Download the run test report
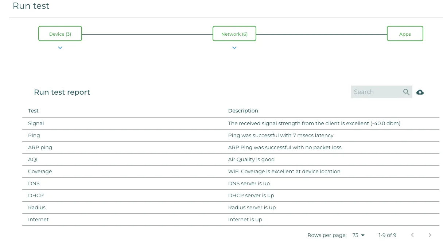 [x=420, y=92]
